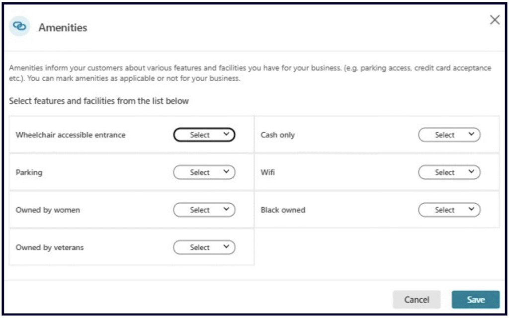Click the Cancel button
This screenshot has height=318, width=509.
416,300
